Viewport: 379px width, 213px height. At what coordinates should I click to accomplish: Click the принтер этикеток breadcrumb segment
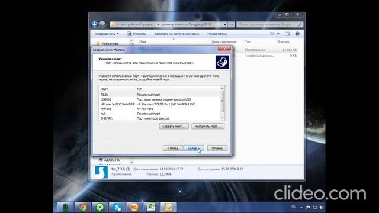(186, 24)
